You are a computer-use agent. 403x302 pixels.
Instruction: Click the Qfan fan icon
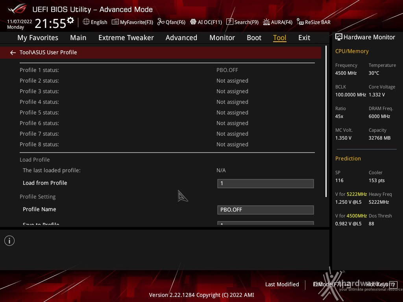pos(161,22)
